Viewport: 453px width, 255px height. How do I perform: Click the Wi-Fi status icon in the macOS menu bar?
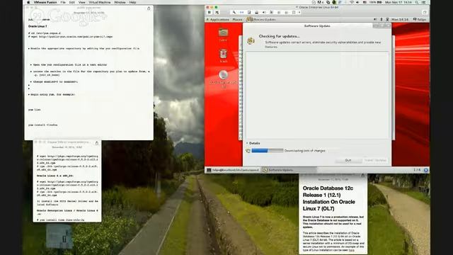pyautogui.click(x=352, y=2)
